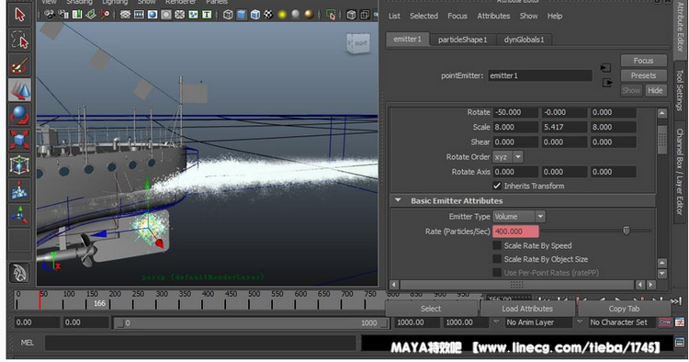Click the last-used tool icon in toolbox

[x=20, y=273]
